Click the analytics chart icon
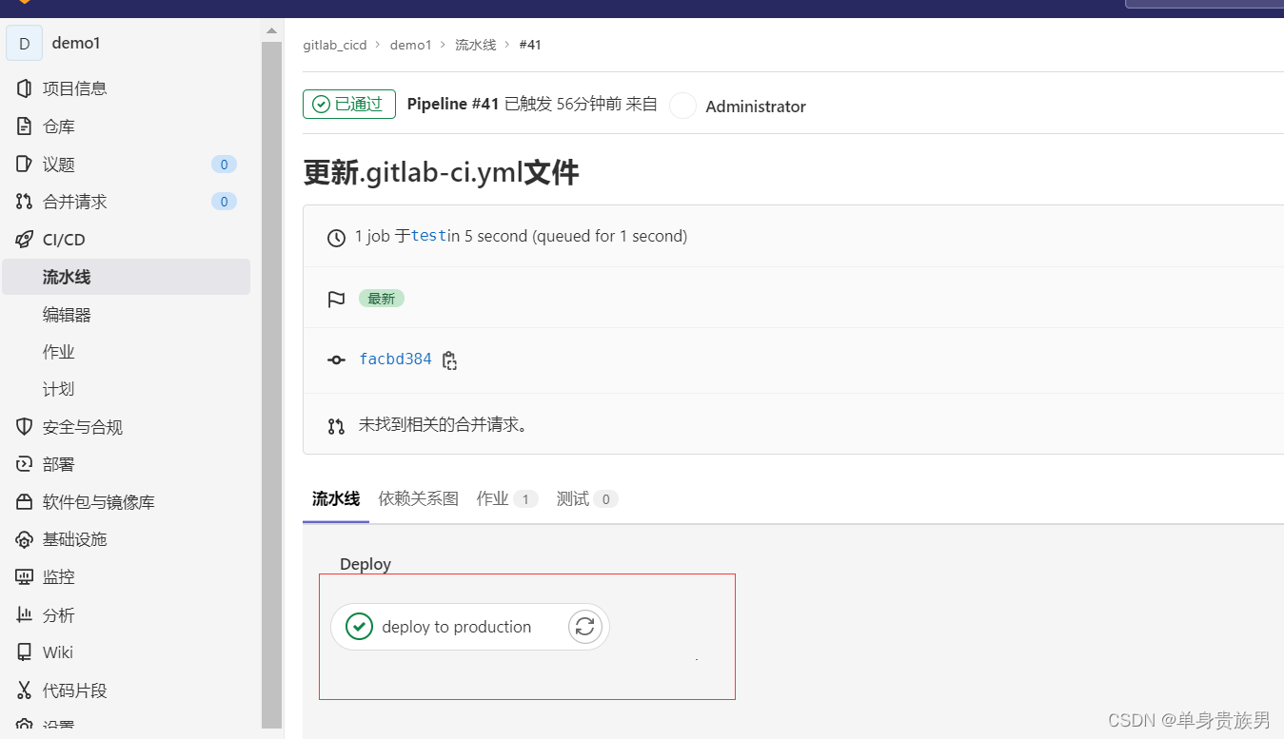 [x=25, y=615]
